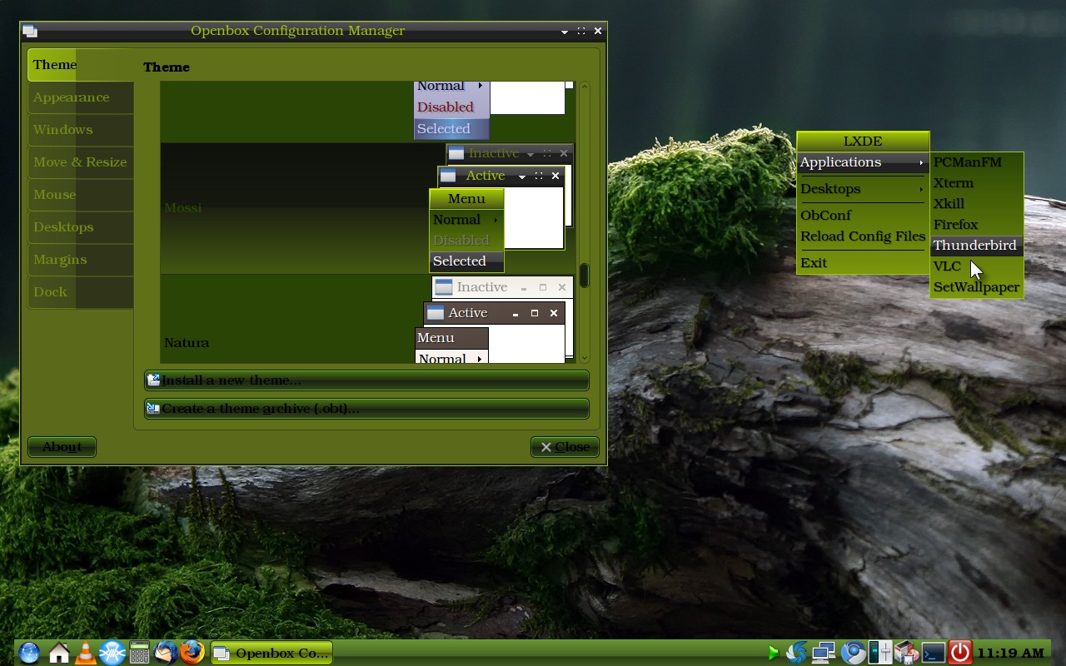
Task: Launch VLC cone icon in taskbar
Action: coord(85,653)
